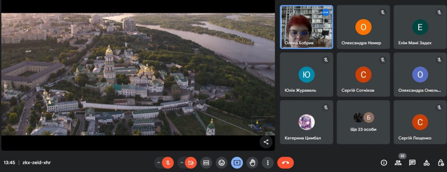Viewport: 447px width, 172px height.
Task: Leave the call with red hang-up button
Action: [x=285, y=162]
